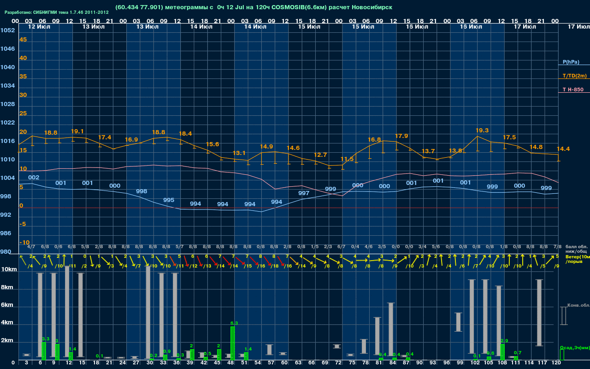
Task: Click the 19.3 peak temperature value
Action: [482, 131]
